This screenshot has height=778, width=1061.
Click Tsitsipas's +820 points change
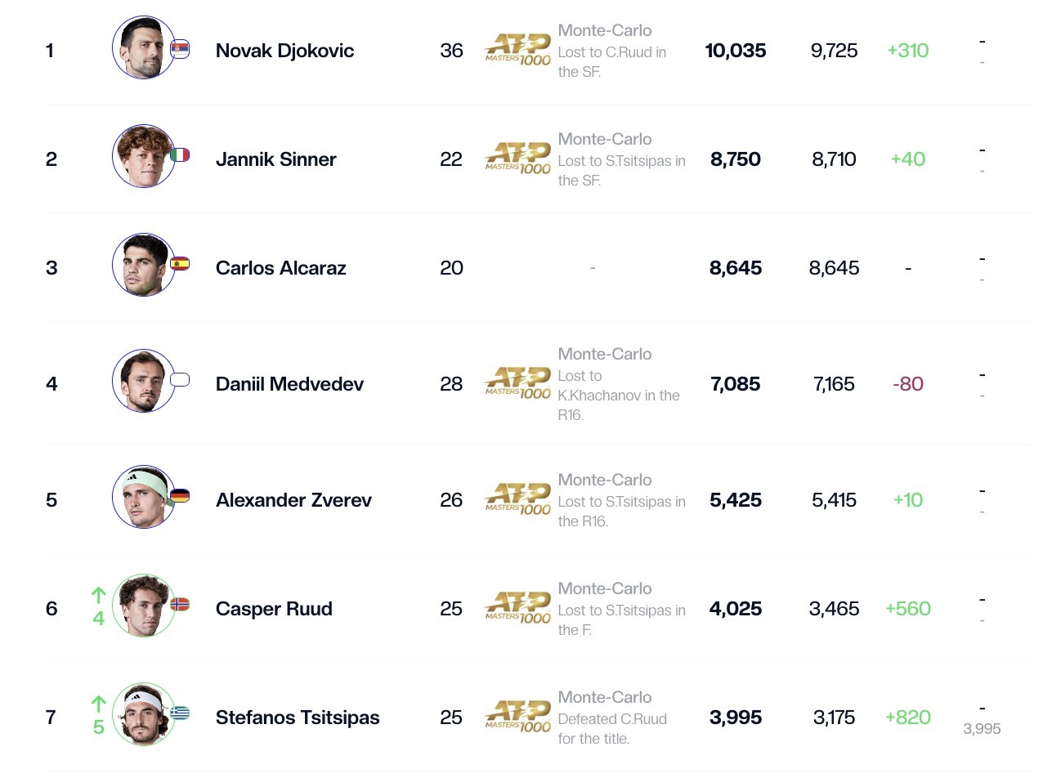[x=908, y=718]
